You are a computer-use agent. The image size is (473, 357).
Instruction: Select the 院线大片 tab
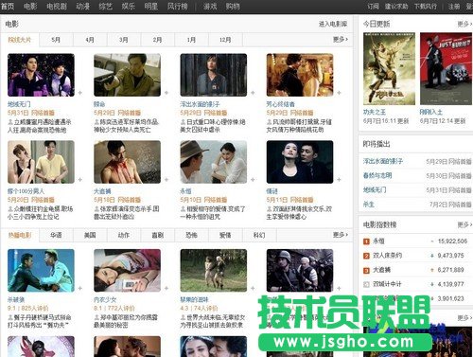20,40
